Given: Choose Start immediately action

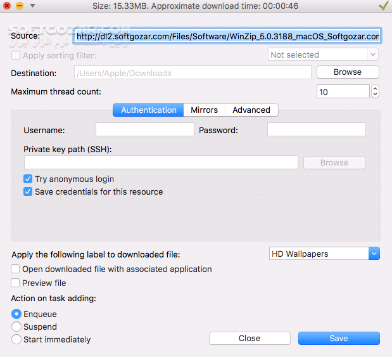Looking at the screenshot, I should 16,339.
